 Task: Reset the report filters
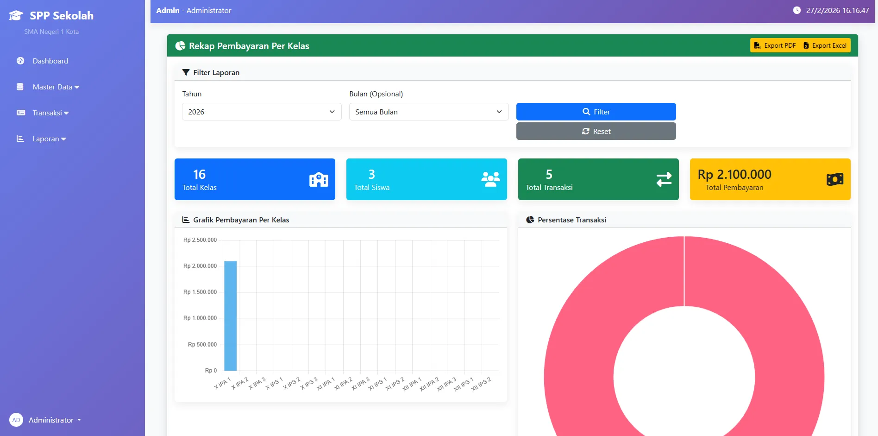pos(596,131)
